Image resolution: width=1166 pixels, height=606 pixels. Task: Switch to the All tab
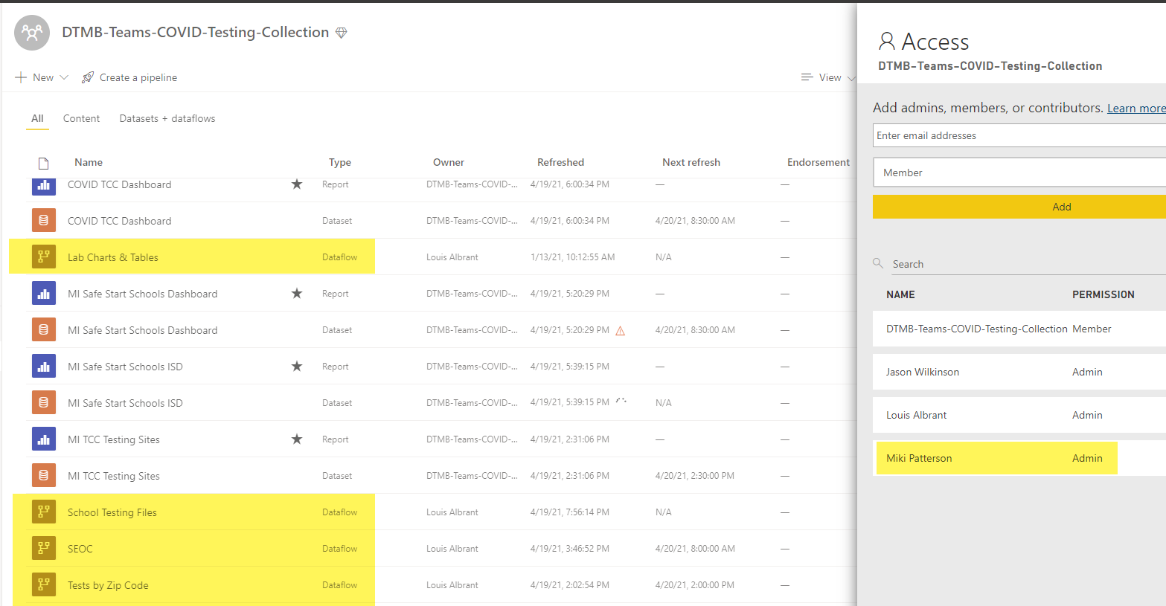click(37, 118)
